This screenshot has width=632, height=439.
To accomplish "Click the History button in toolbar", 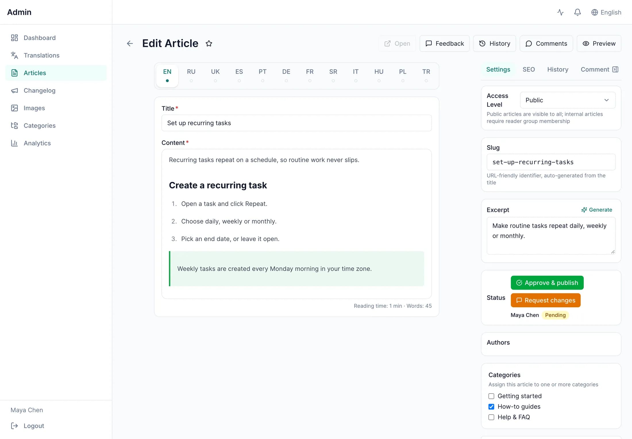I will [x=494, y=43].
